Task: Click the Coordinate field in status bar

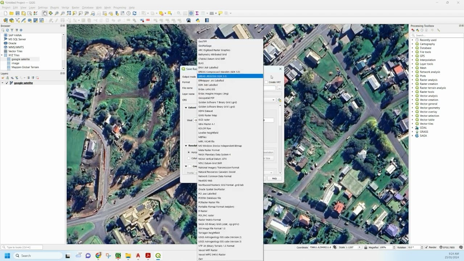Action: tap(320, 247)
